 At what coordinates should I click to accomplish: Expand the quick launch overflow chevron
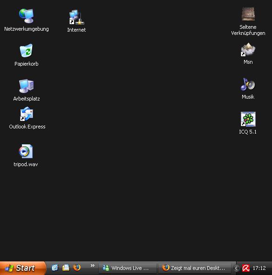[x=93, y=266]
